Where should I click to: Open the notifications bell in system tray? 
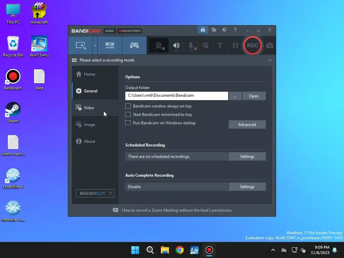(335, 250)
